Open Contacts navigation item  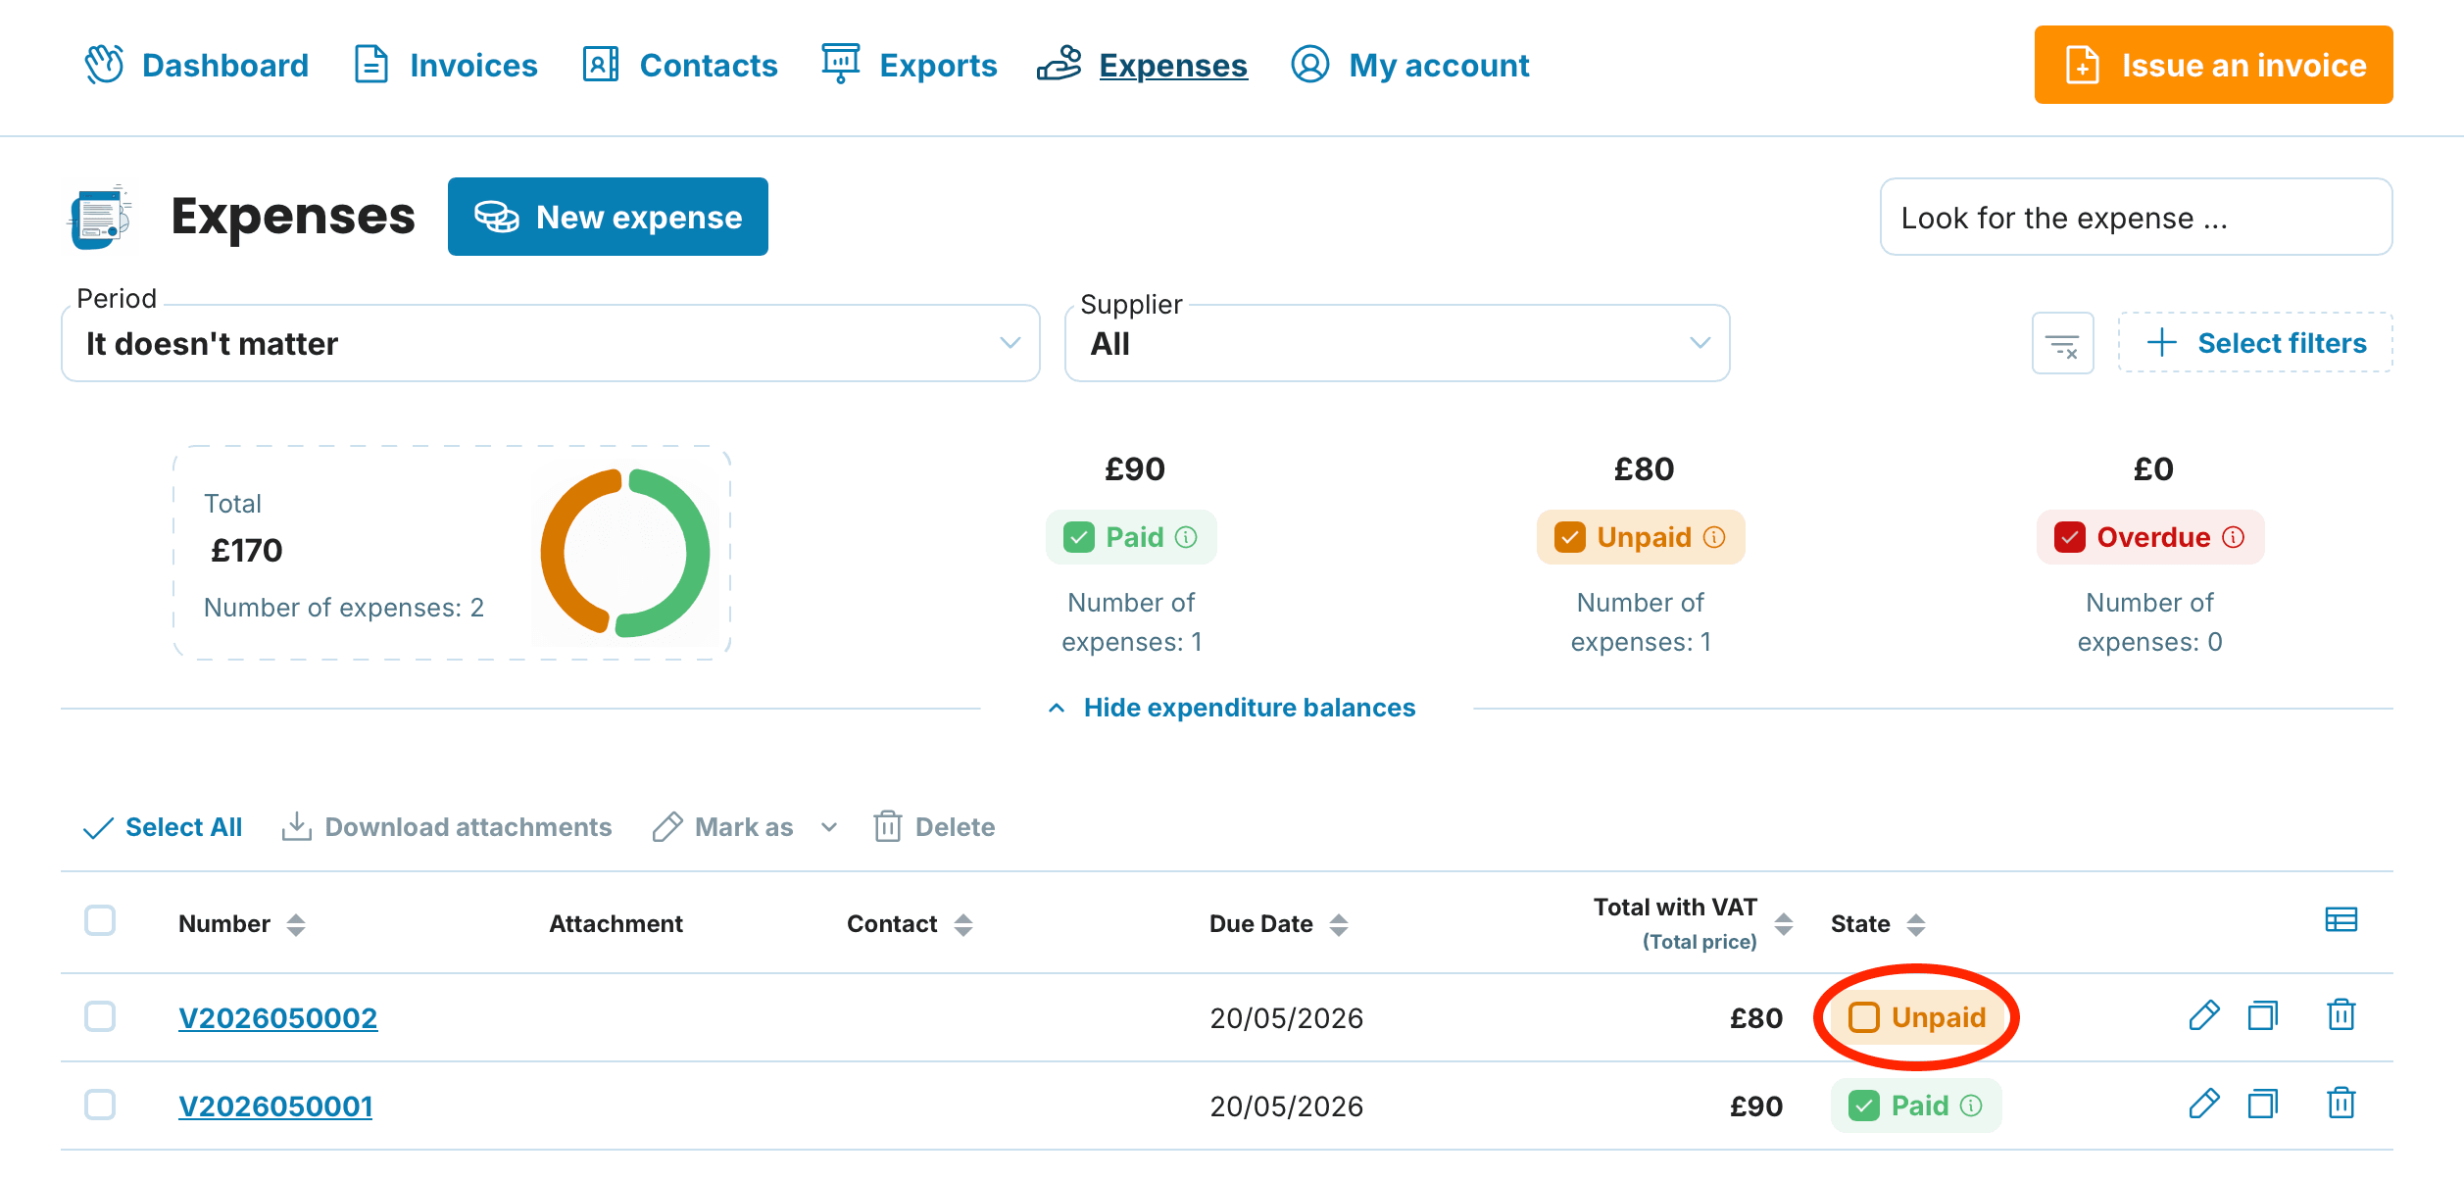pyautogui.click(x=679, y=65)
